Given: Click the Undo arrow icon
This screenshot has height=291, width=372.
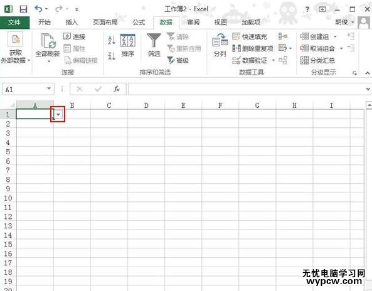Looking at the screenshot, I should click(38, 9).
